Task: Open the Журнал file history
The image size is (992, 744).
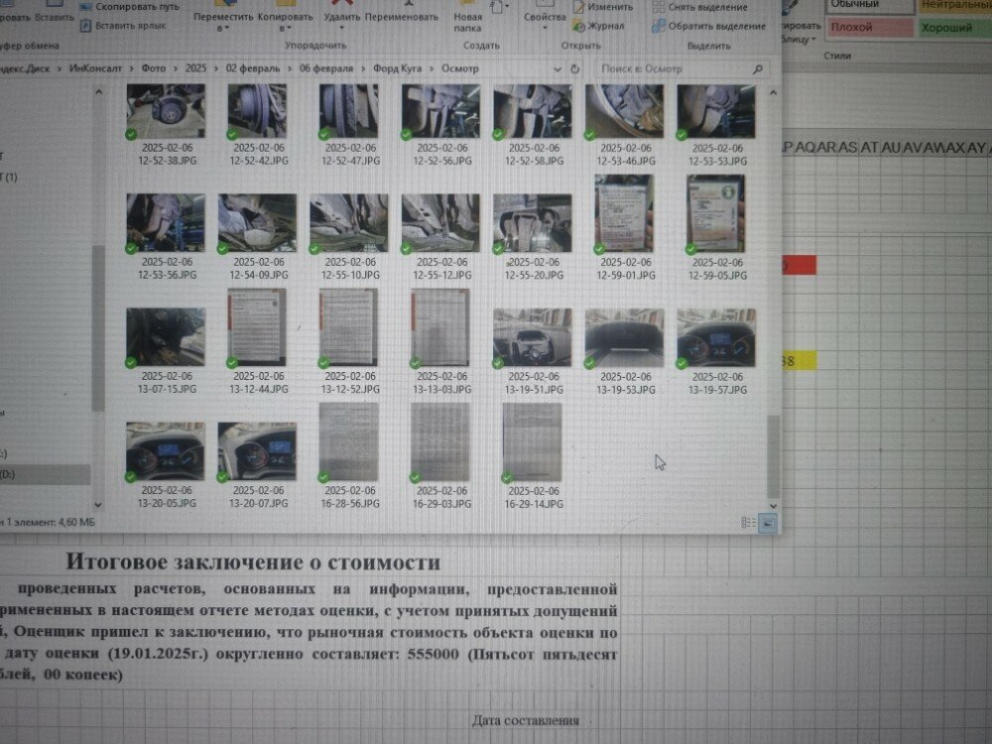Action: pyautogui.click(x=598, y=26)
